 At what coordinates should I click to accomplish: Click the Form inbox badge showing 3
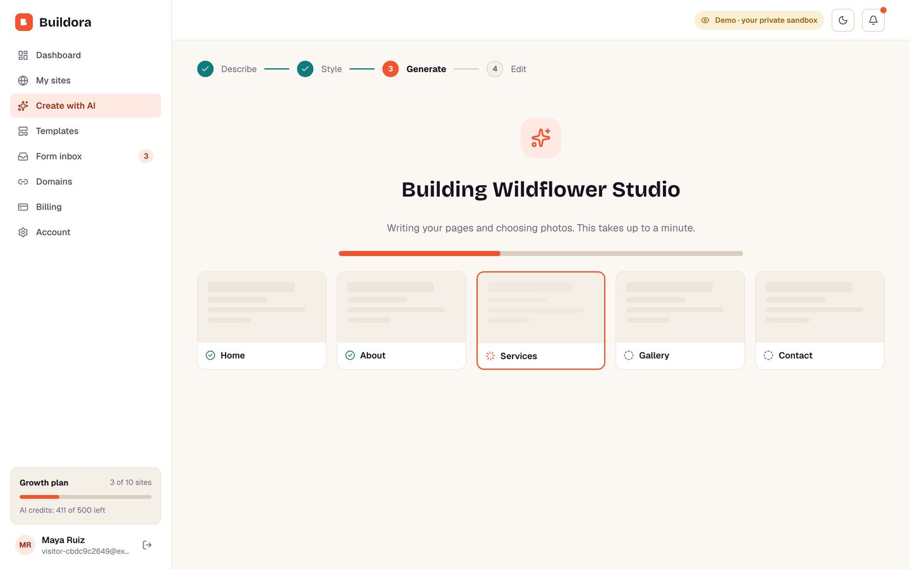pyautogui.click(x=146, y=156)
